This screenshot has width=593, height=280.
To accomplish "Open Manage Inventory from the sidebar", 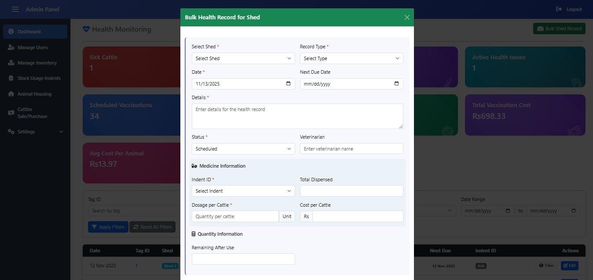I will (x=37, y=63).
